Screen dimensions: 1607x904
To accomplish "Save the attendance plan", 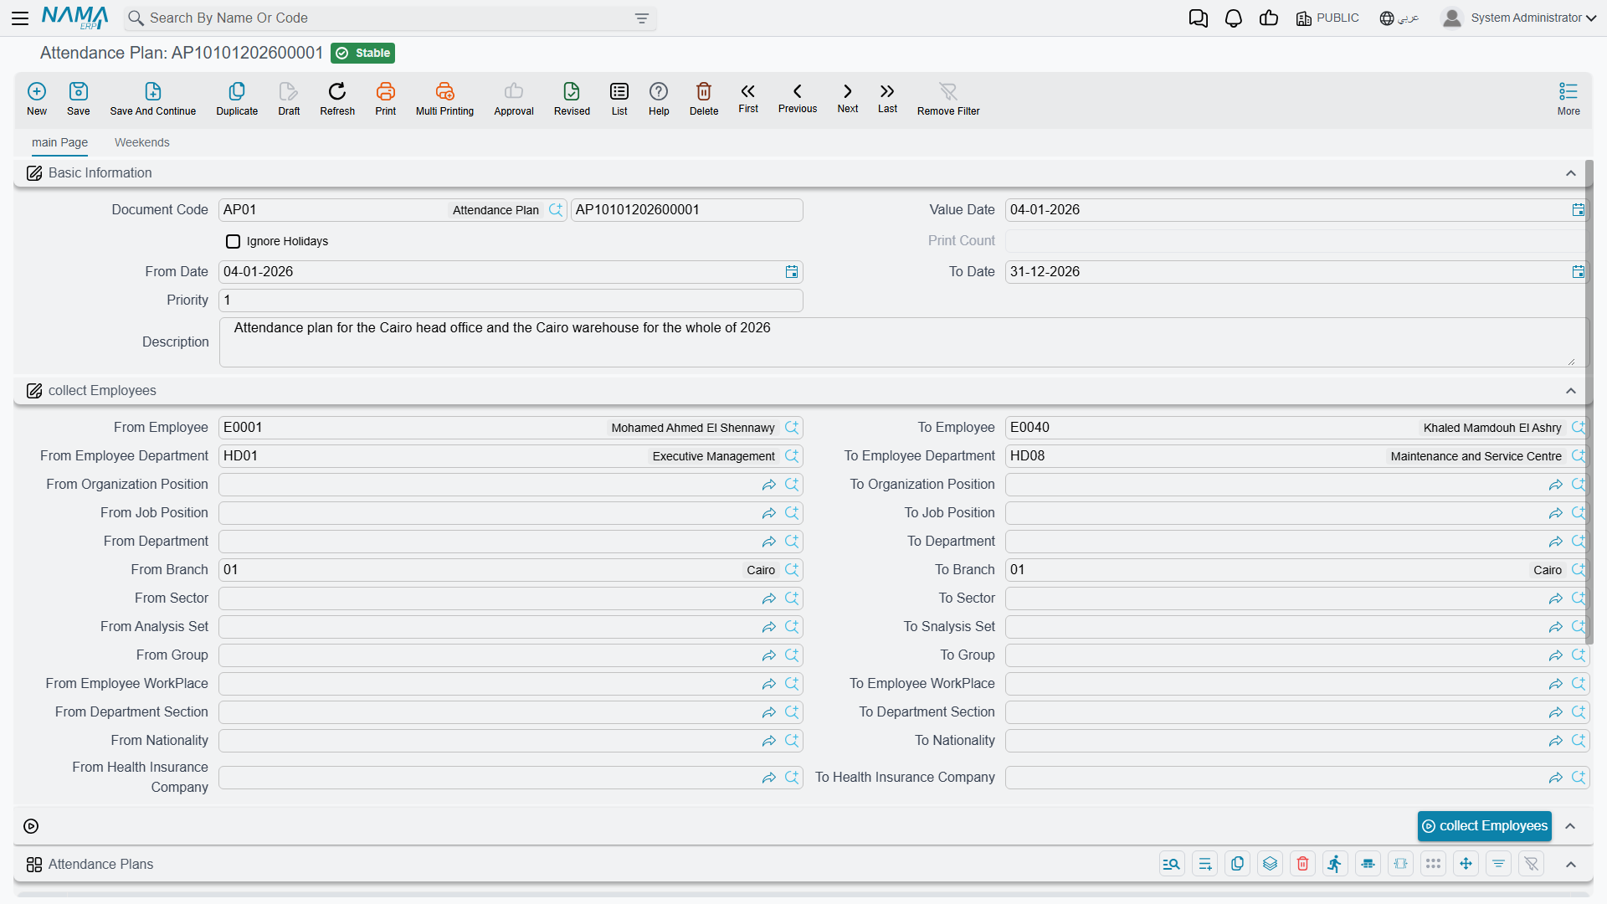I will pos(79,99).
